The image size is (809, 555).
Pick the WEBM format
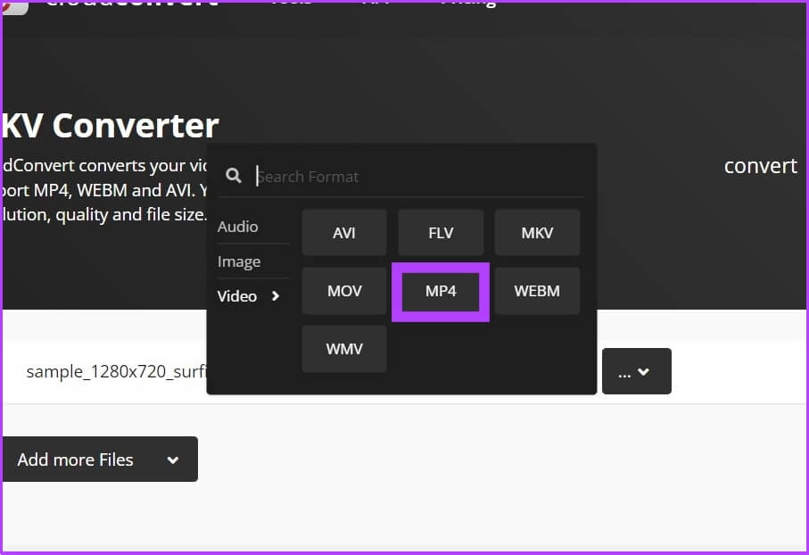[x=537, y=291]
